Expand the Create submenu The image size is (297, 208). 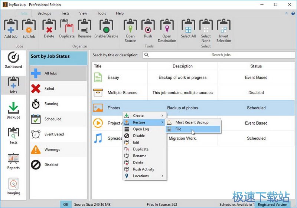point(145,116)
